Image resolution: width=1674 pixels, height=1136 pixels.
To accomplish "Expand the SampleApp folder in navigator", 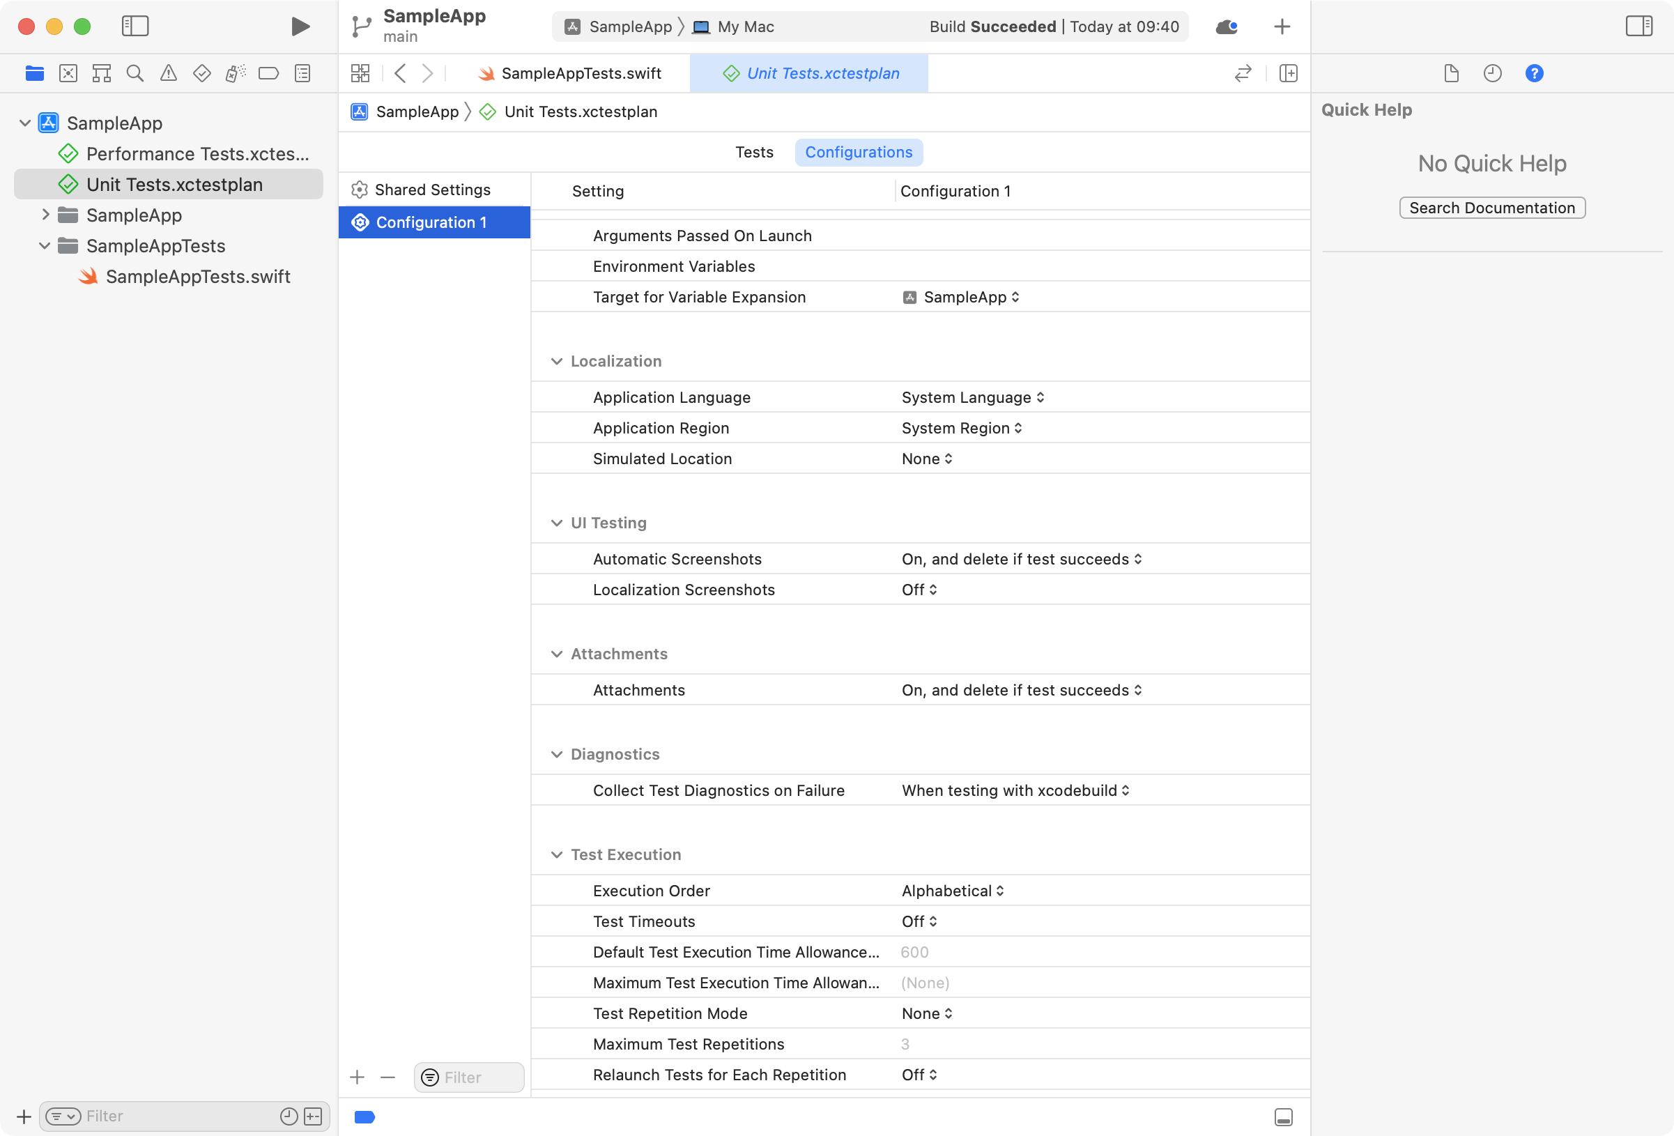I will click(45, 215).
